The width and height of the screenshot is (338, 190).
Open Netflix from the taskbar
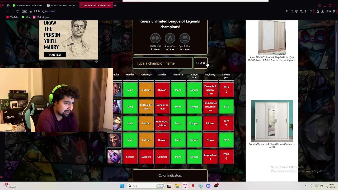coord(193,186)
